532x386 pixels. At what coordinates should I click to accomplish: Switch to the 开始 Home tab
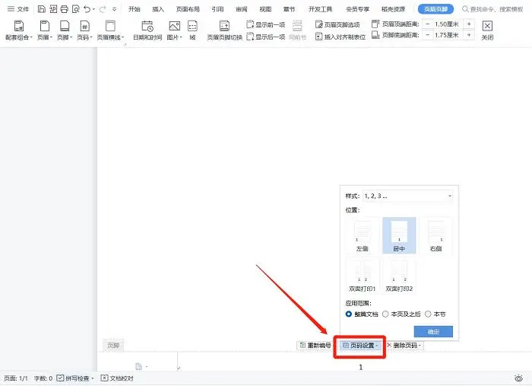135,9
